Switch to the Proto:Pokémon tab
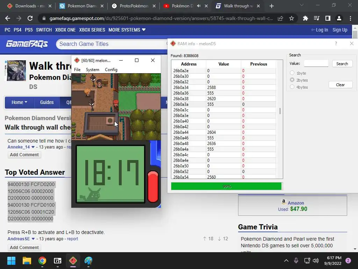This screenshot has height=269, width=358. click(x=134, y=6)
